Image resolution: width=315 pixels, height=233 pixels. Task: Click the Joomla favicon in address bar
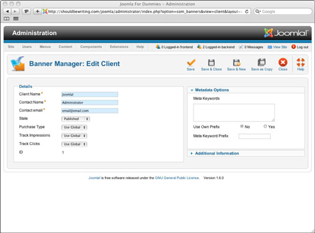tap(45, 11)
